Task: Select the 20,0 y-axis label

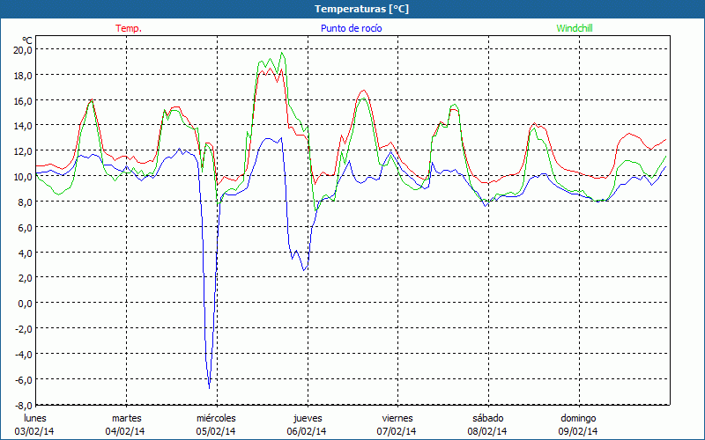Action: pos(22,49)
